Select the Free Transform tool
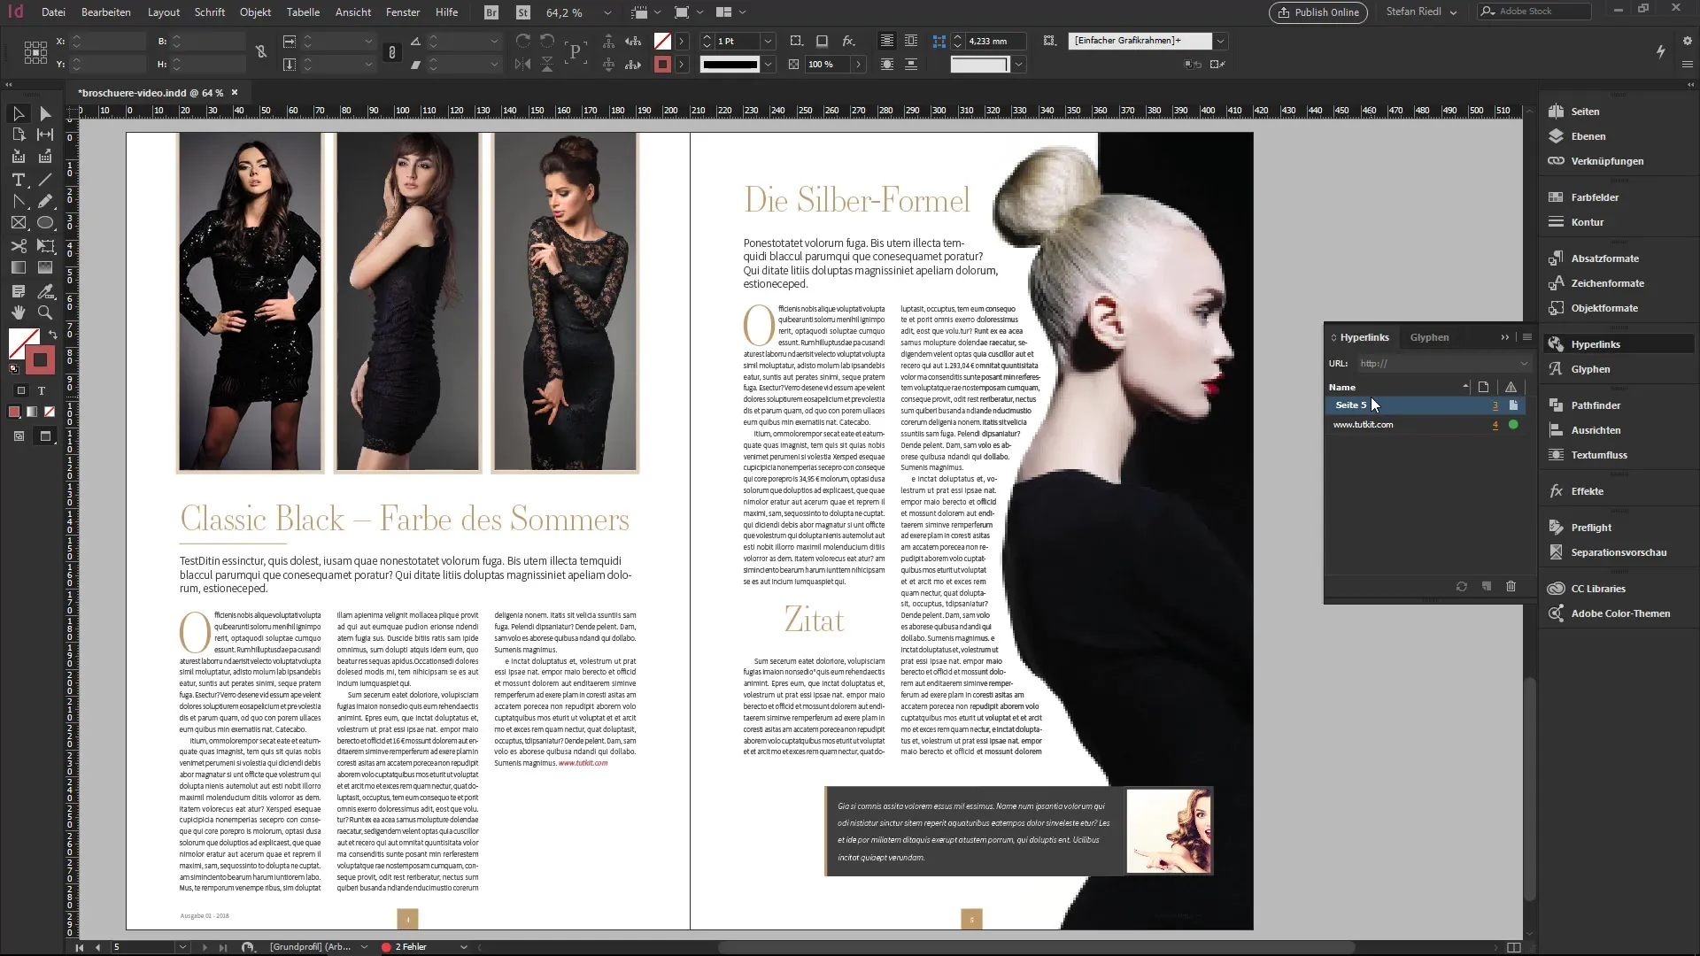1700x956 pixels. coord(45,246)
